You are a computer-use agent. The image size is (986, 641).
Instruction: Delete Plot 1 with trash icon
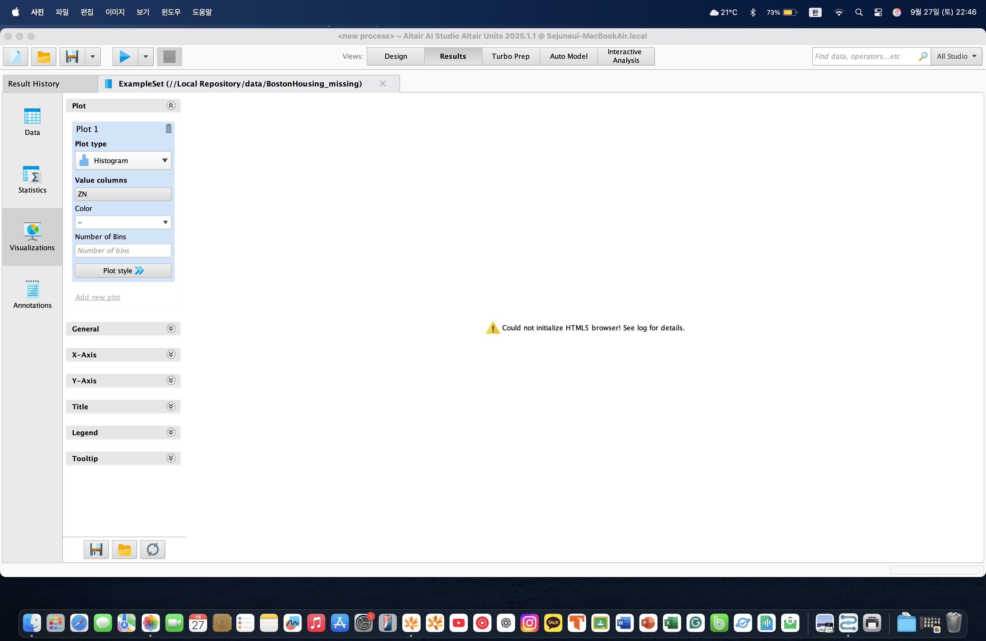click(168, 129)
